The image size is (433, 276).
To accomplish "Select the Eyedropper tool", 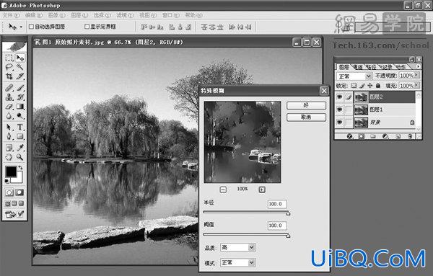I will pyautogui.click(x=20, y=148).
